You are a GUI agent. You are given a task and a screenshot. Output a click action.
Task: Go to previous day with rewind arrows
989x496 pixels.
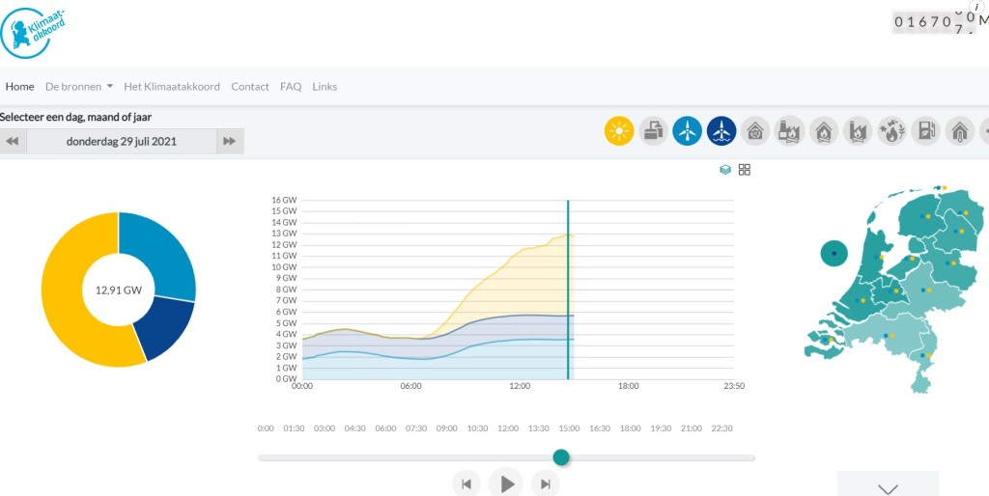(x=13, y=141)
